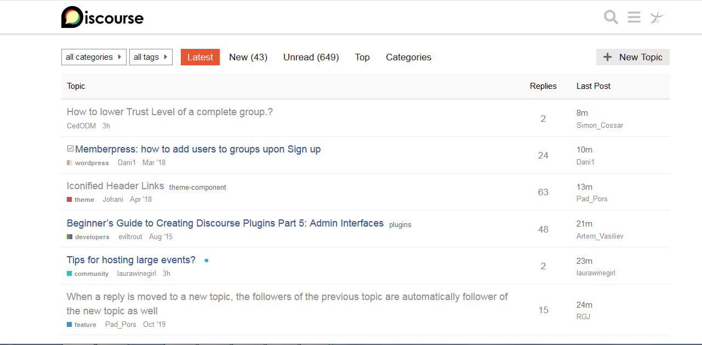Click the solved checkbox icon beside Memberpress topic

(70, 149)
